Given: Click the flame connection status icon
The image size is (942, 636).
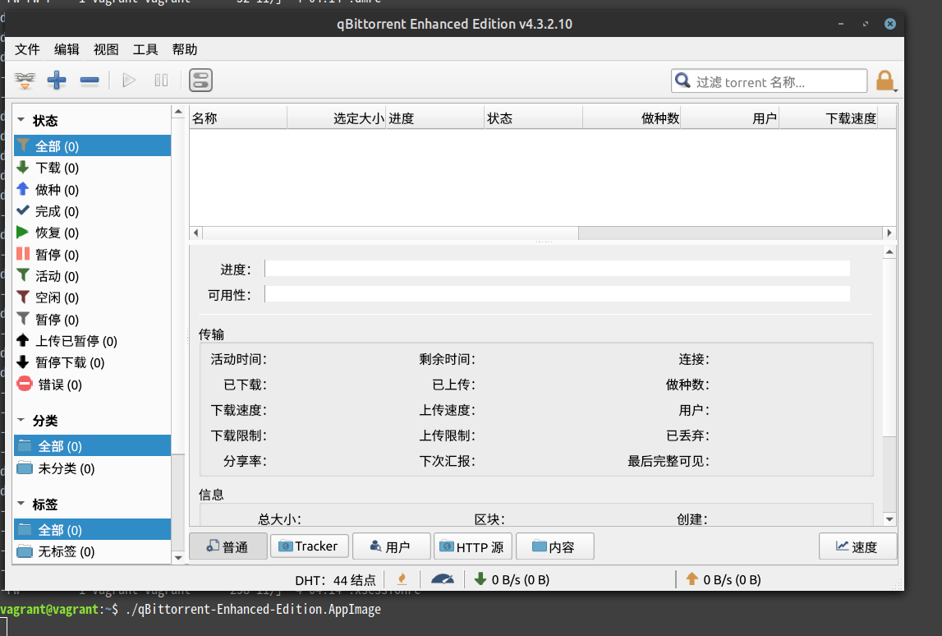Looking at the screenshot, I should (402, 579).
